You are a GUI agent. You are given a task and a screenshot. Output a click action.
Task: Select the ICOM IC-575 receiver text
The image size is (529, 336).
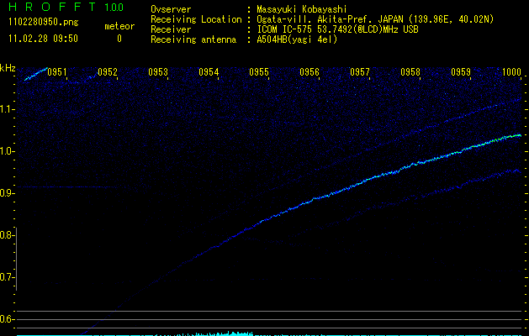click(337, 29)
